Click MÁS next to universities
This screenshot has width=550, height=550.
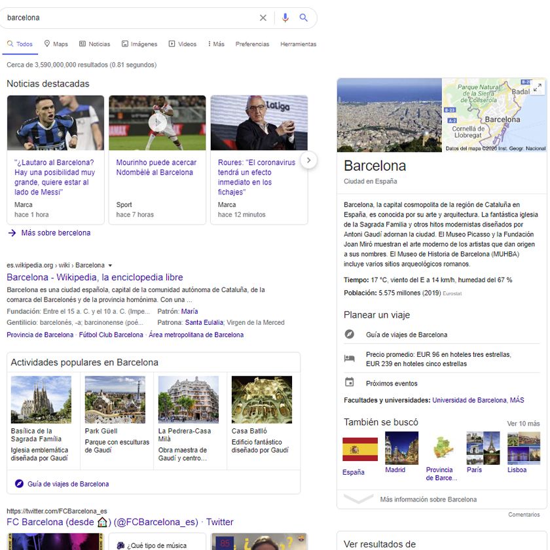(x=517, y=400)
